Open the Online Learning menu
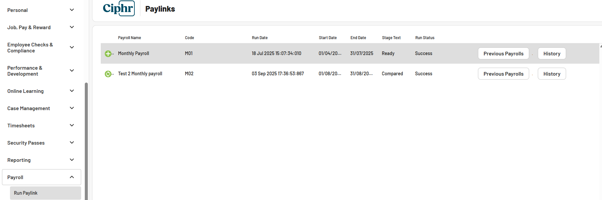Image resolution: width=602 pixels, height=200 pixels. pos(25,91)
